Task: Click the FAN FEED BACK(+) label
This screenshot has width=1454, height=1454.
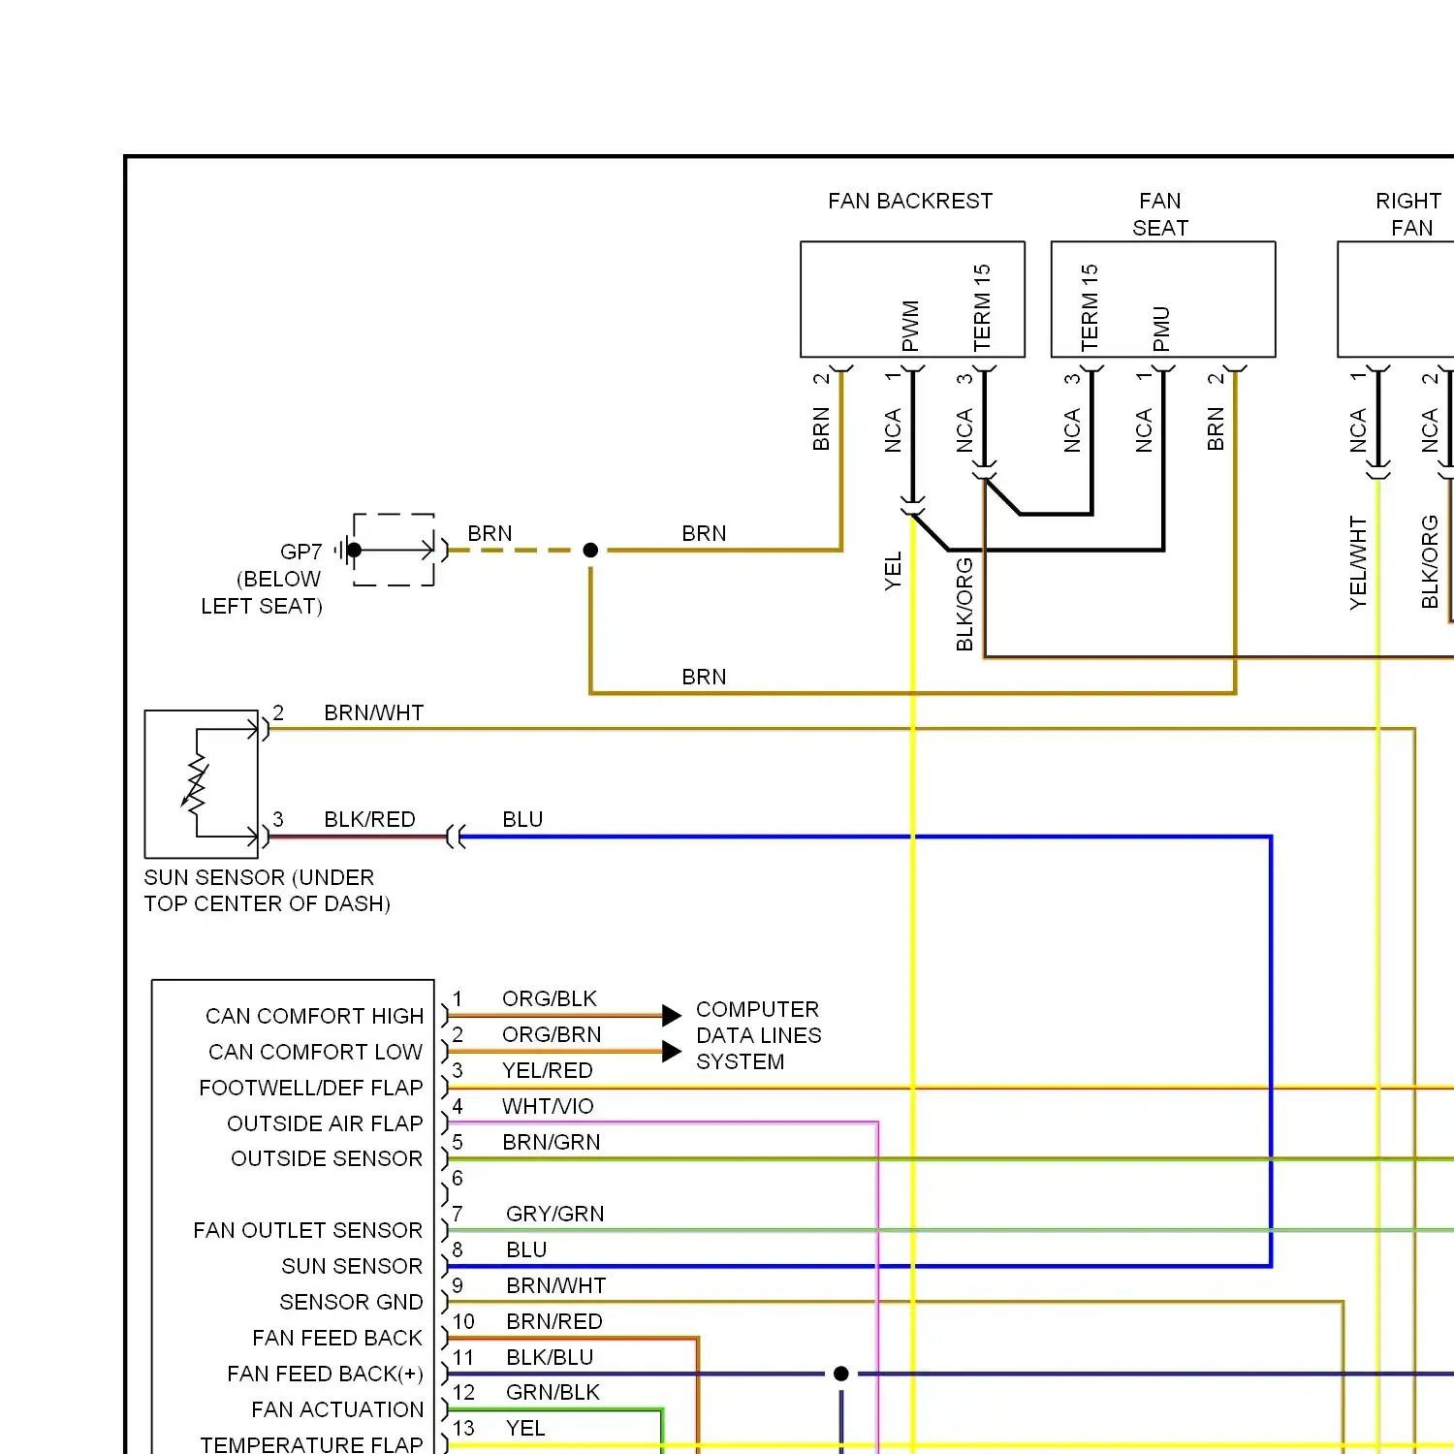Action: [x=326, y=1374]
